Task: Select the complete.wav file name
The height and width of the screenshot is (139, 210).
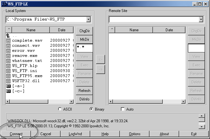Action: point(27,40)
